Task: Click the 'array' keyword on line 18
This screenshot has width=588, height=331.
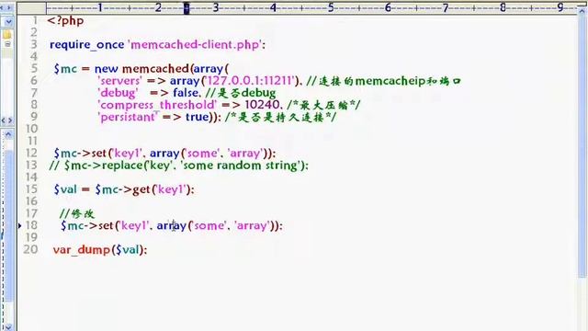Action: tap(172, 225)
